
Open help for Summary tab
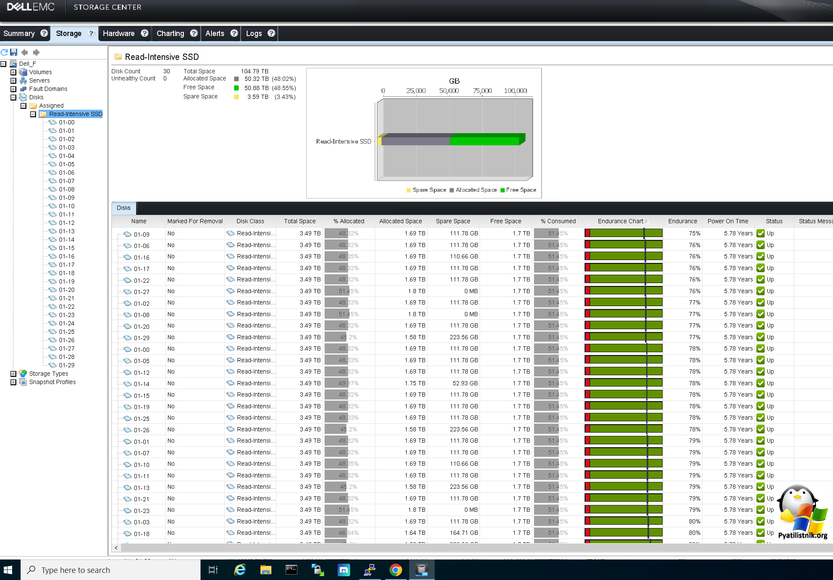(x=44, y=33)
